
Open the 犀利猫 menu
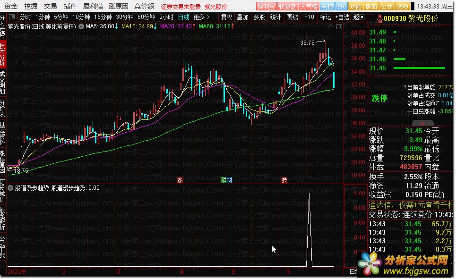click(x=93, y=6)
